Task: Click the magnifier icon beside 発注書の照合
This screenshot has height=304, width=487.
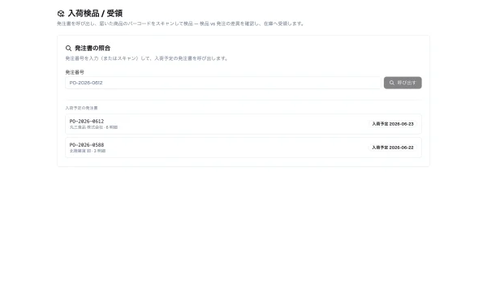Action: coord(69,49)
